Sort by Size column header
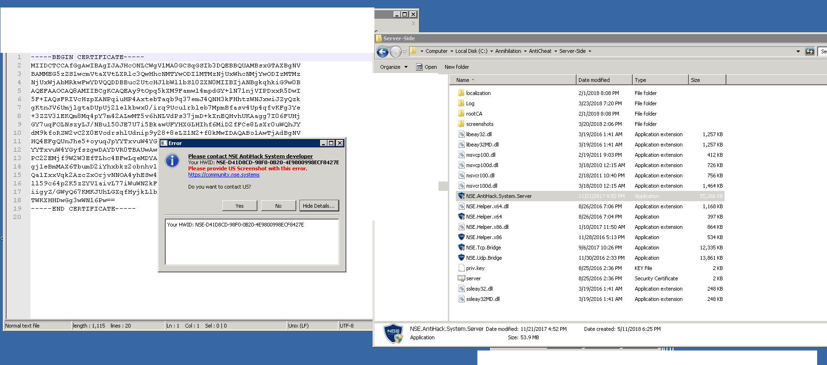This screenshot has width=827, height=365. (707, 80)
